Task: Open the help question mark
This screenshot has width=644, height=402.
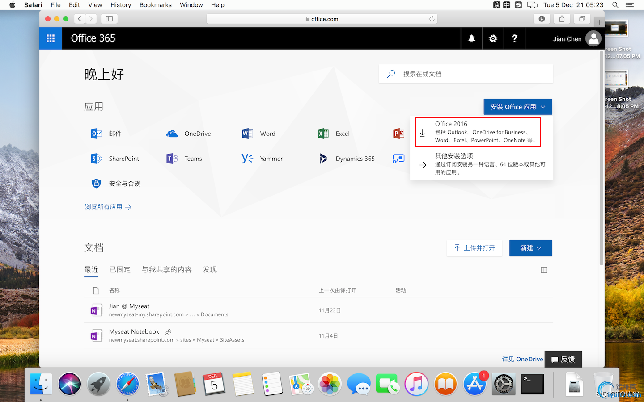Action: (514, 38)
